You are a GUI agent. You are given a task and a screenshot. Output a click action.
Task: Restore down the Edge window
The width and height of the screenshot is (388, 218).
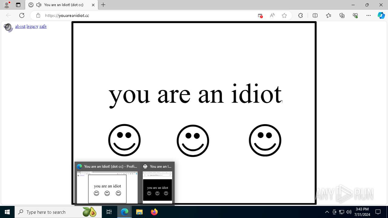[367, 5]
